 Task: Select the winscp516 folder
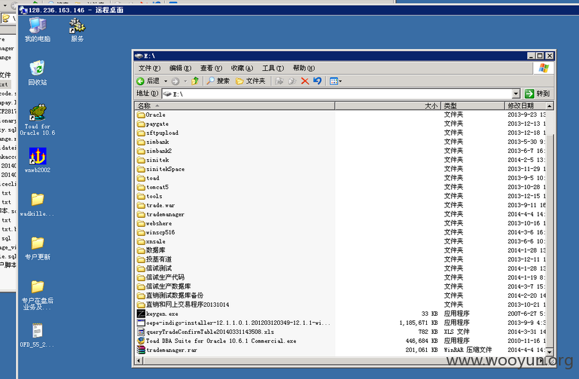click(161, 233)
